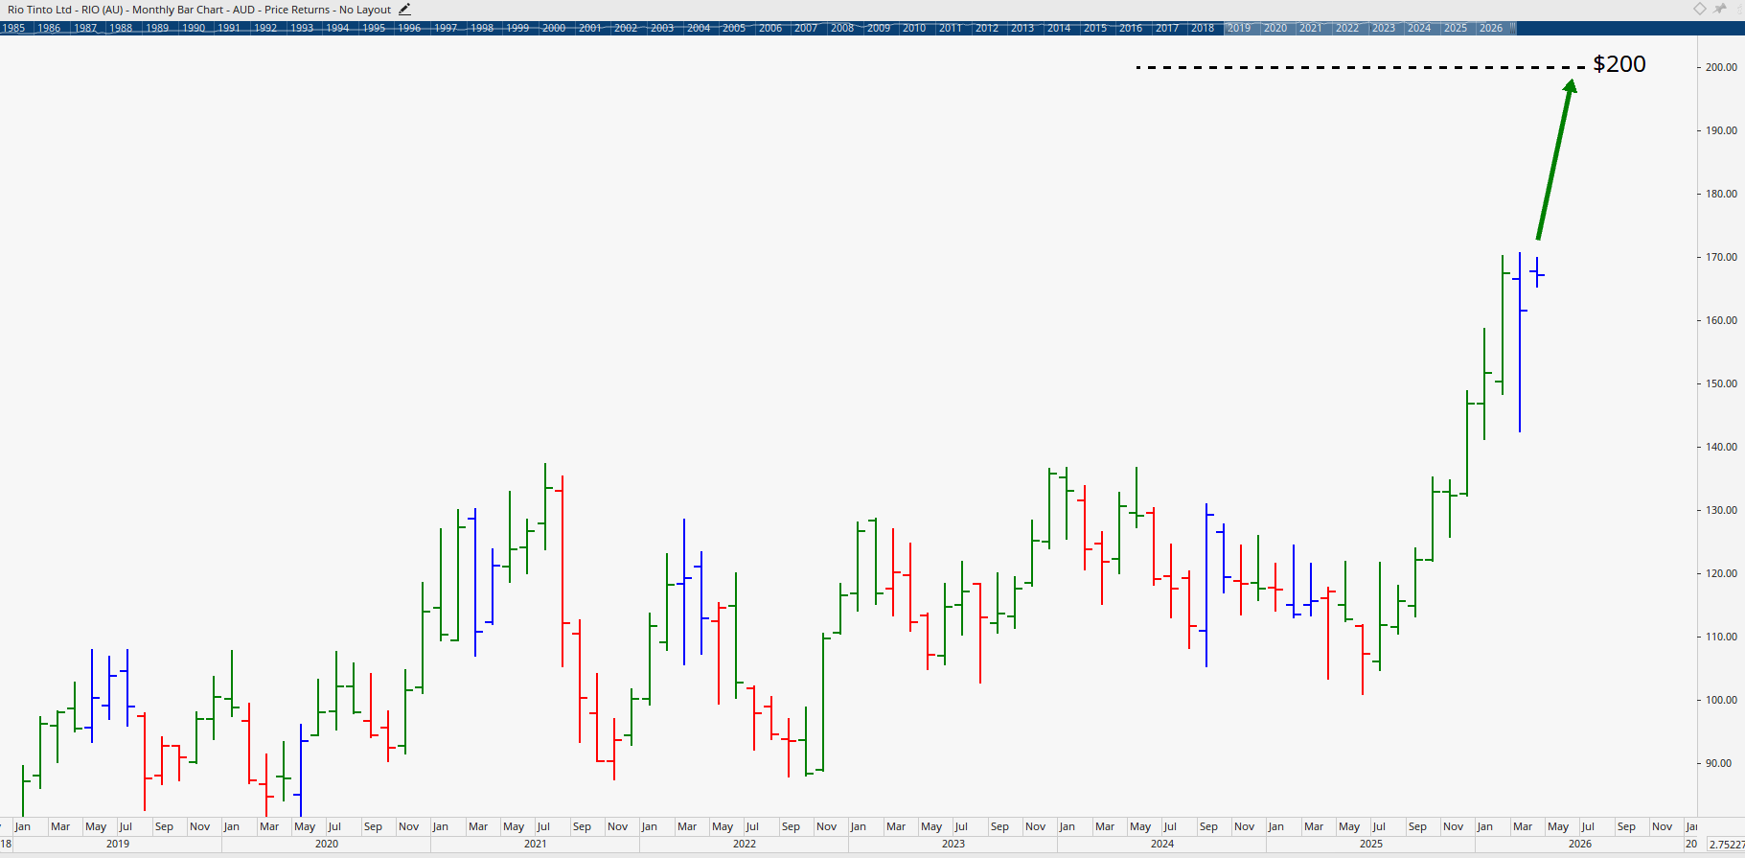Select 2008 in the top timeline bar
Viewport: 1745px width, 858px height.
pos(842,28)
